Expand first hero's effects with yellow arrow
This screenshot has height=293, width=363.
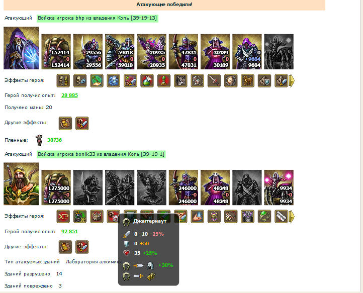pos(293,81)
